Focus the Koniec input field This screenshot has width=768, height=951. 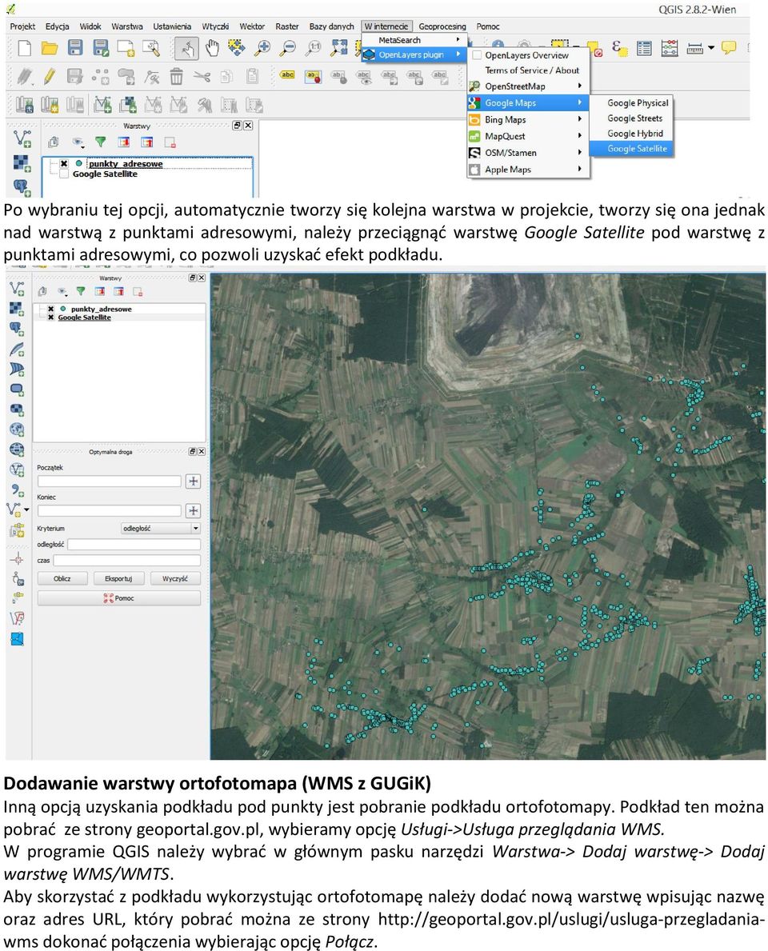(109, 510)
